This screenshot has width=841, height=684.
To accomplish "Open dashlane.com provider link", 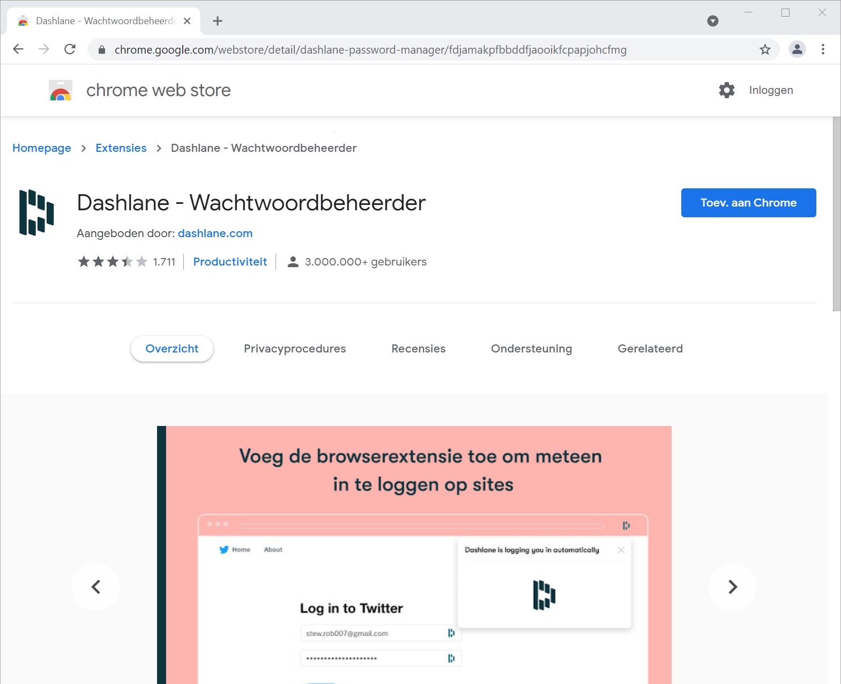I will (215, 233).
